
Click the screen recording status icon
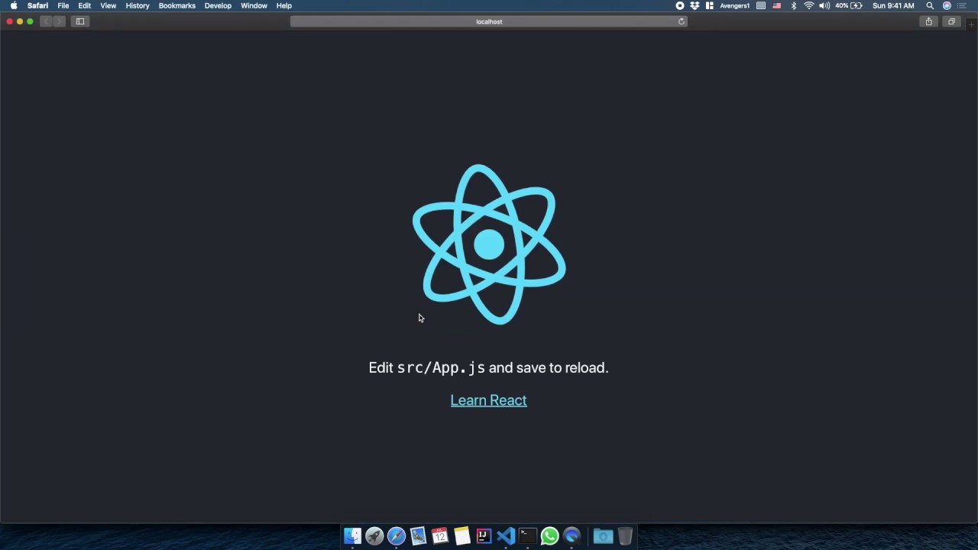pyautogui.click(x=680, y=5)
